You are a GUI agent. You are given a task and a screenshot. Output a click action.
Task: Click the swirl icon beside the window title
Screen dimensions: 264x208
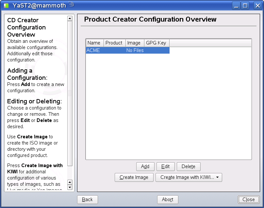pyautogui.click(x=72, y=4)
